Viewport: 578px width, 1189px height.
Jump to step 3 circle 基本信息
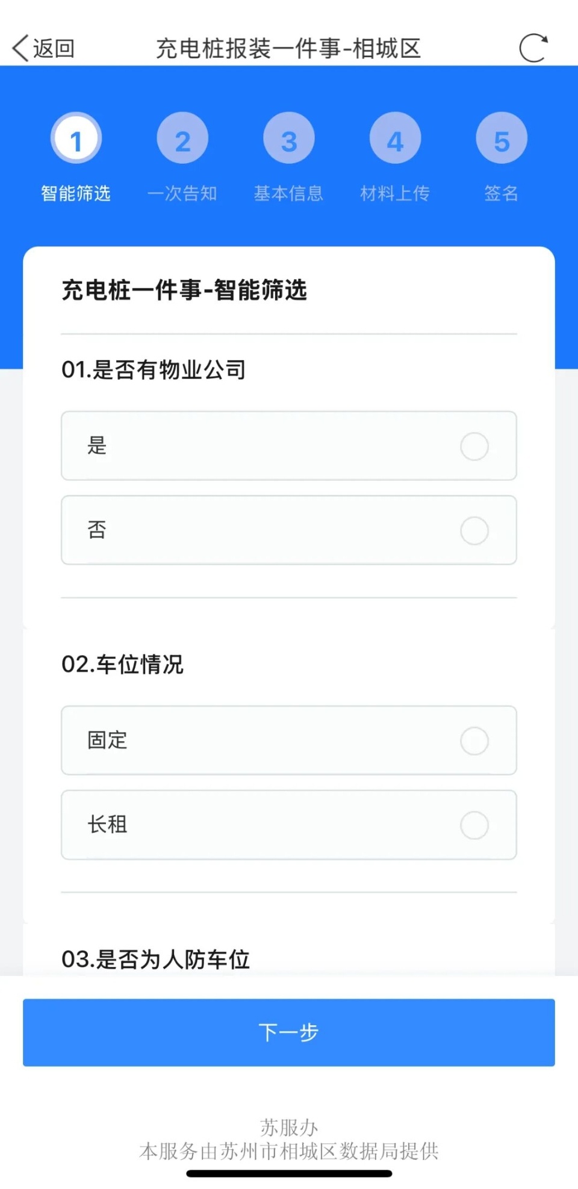pos(289,138)
